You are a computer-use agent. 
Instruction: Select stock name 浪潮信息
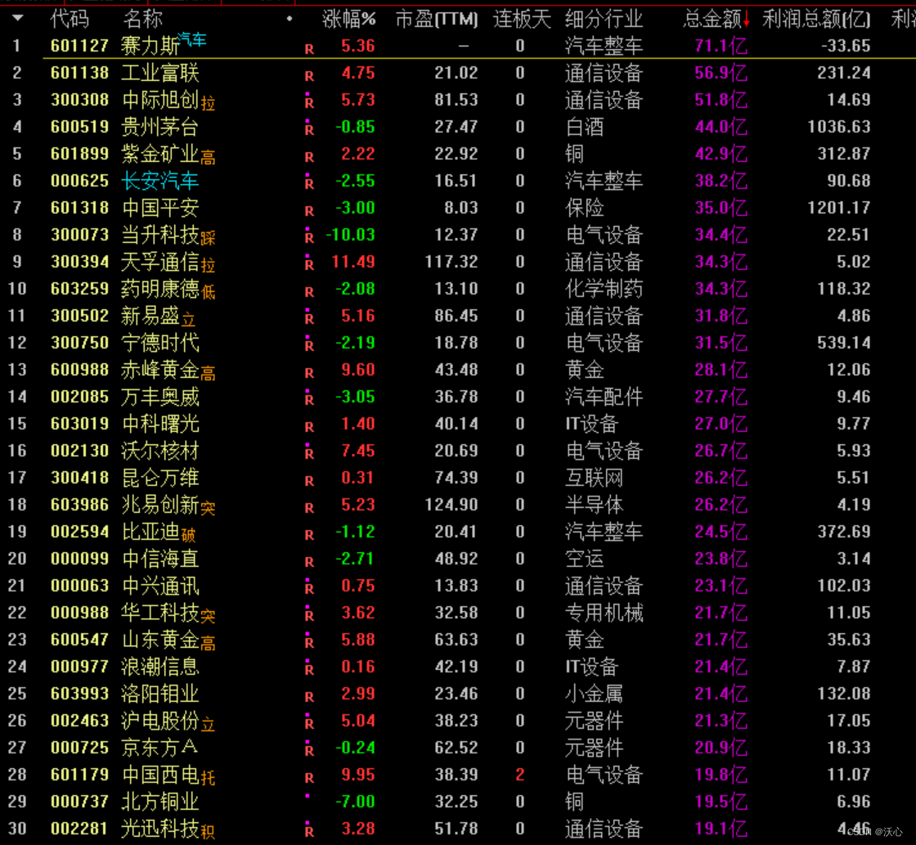(160, 667)
